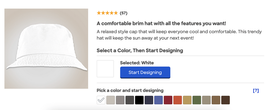Choose the dark red maroon swatch
The height and width of the screenshot is (110, 276).
168,100
